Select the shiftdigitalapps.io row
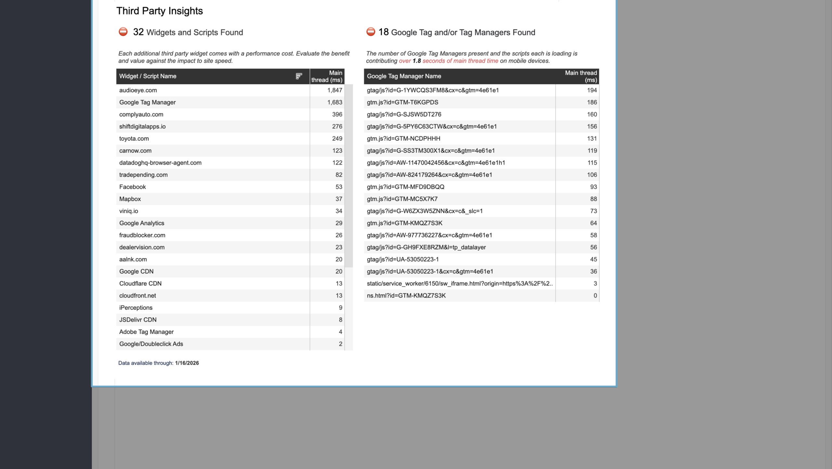Image resolution: width=832 pixels, height=469 pixels. coord(230,126)
